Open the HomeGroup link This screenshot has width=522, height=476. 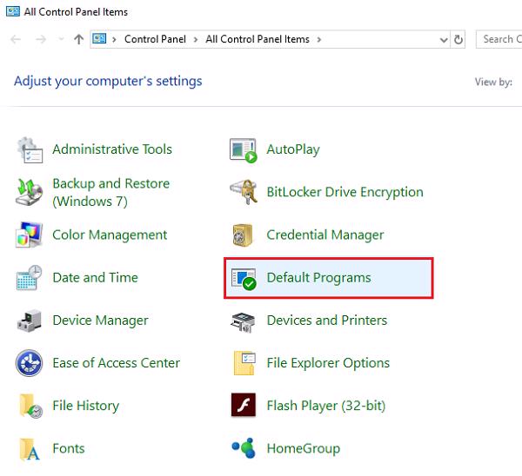304,448
